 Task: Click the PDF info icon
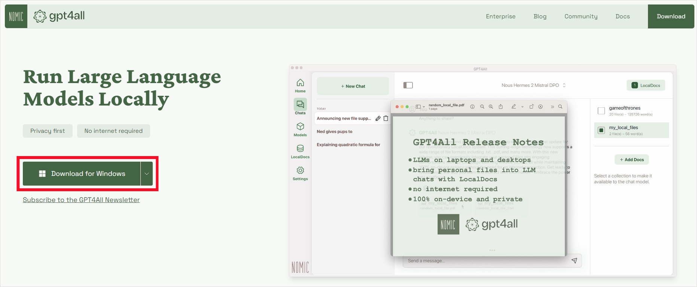click(x=472, y=107)
